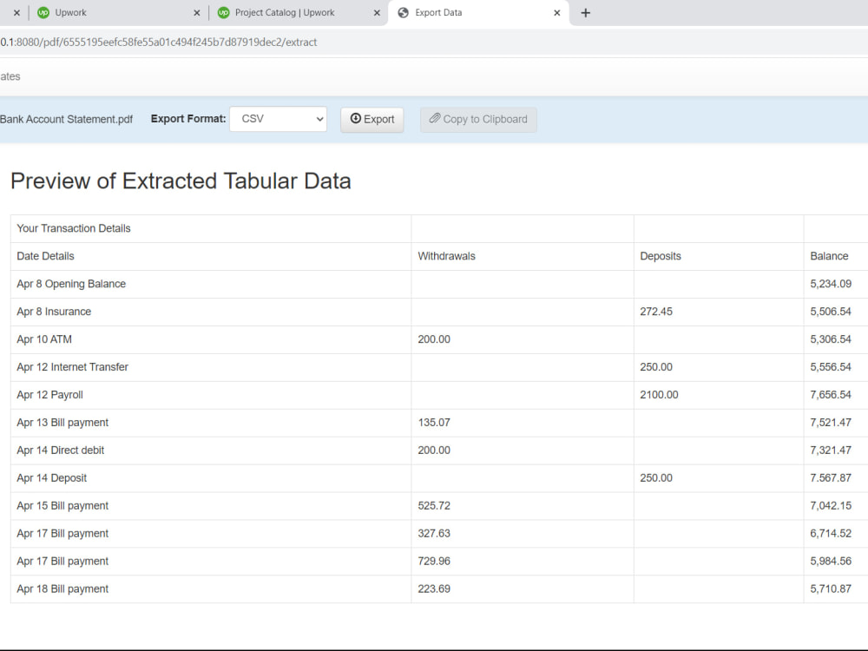
Task: Close the Upwork tab
Action: [x=196, y=13]
